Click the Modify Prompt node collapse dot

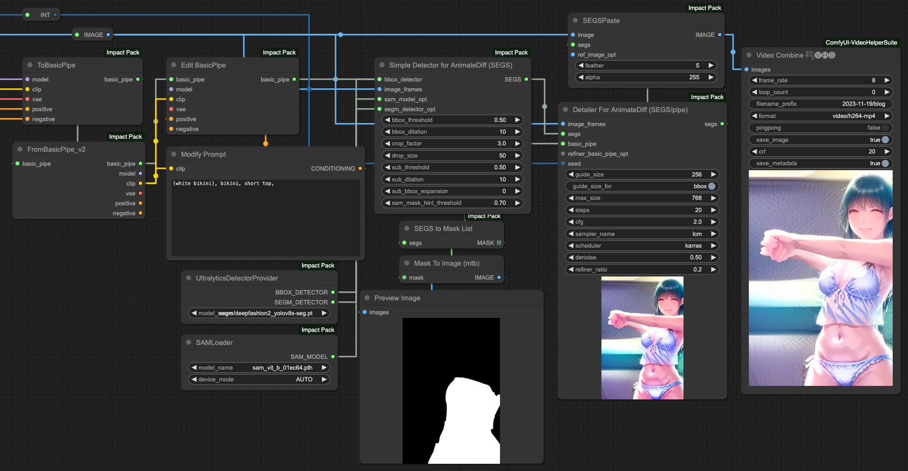[174, 154]
